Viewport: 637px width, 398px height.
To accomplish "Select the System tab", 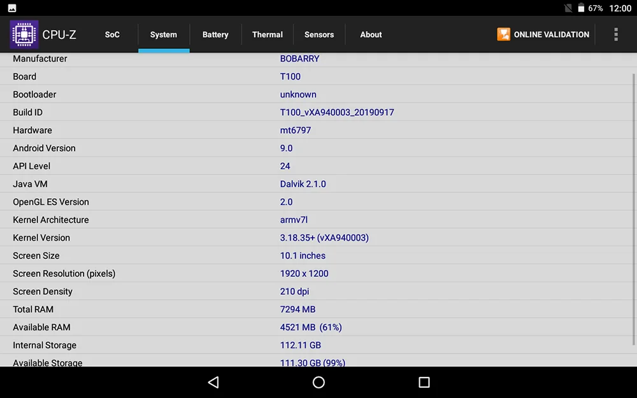I will coord(163,34).
